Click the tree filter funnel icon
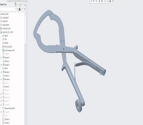 pos(22,9)
